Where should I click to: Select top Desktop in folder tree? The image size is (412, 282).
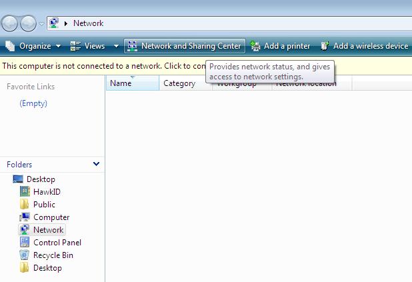(x=41, y=179)
